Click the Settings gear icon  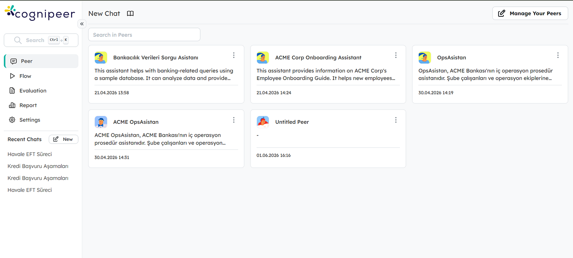click(x=12, y=120)
